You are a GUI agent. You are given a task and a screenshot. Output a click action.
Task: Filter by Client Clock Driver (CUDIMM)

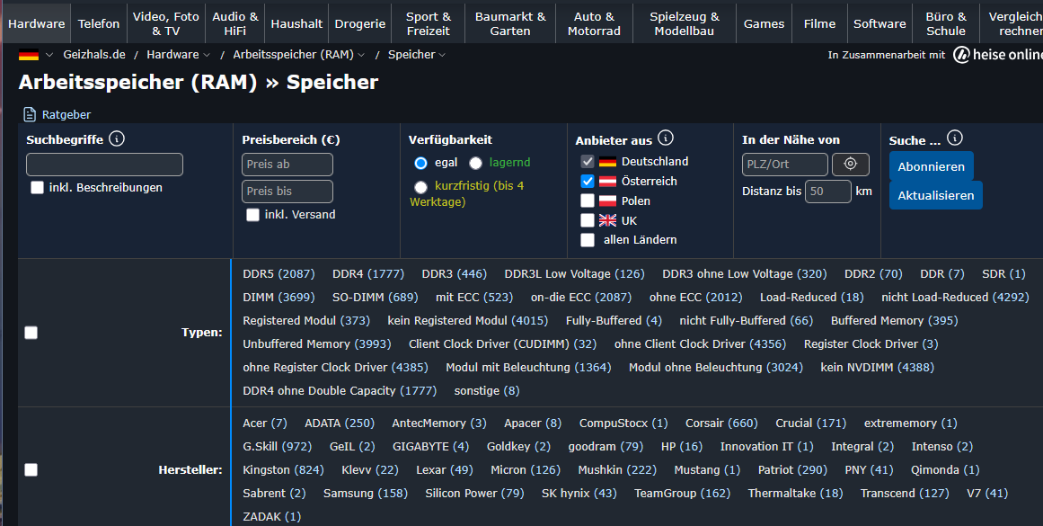pyautogui.click(x=502, y=343)
